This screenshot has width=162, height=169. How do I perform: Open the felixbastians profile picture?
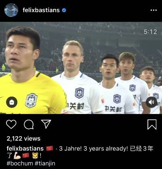[11, 10]
